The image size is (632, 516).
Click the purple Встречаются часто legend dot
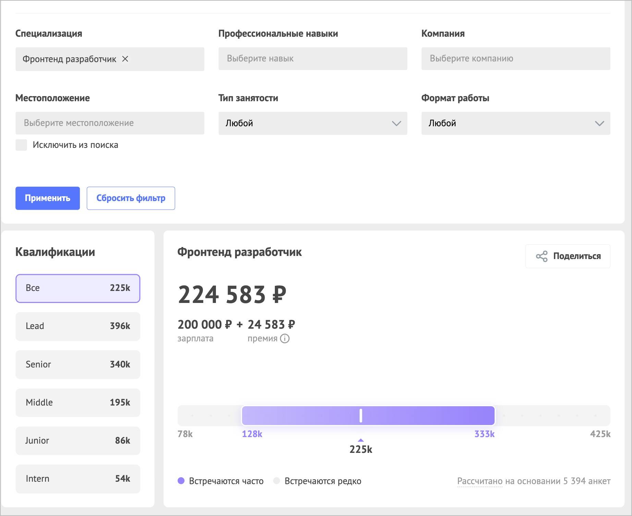(181, 481)
